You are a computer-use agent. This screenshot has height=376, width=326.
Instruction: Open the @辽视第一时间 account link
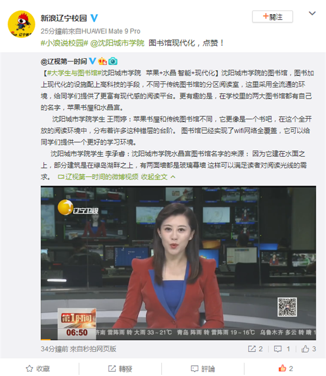64,61
